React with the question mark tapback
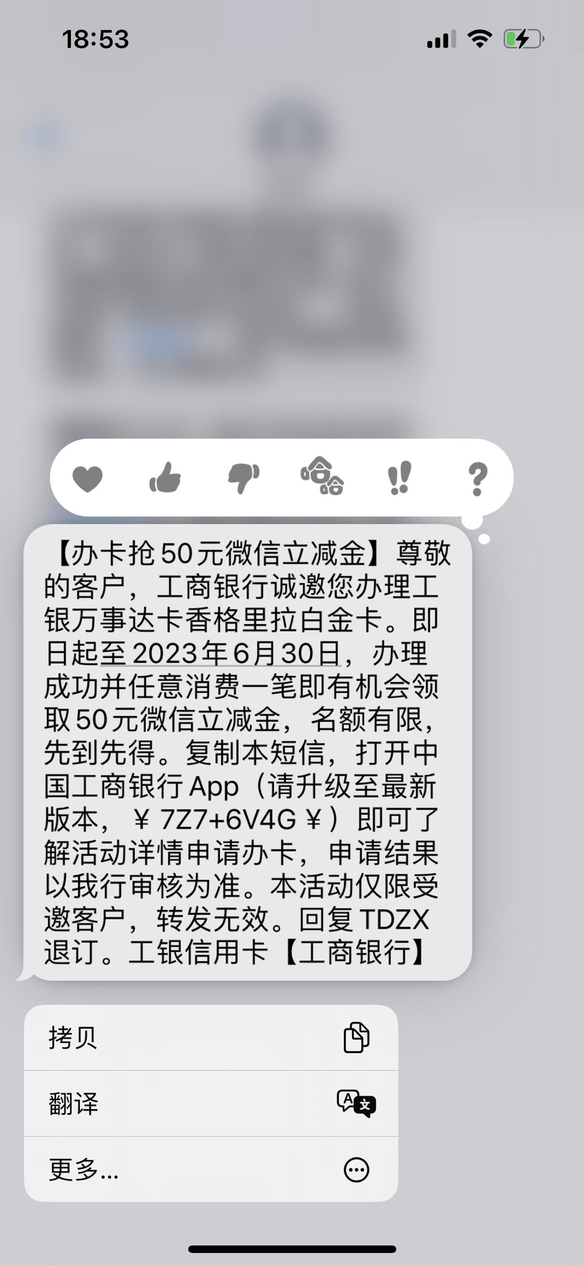Image resolution: width=584 pixels, height=1265 pixels. tap(478, 479)
